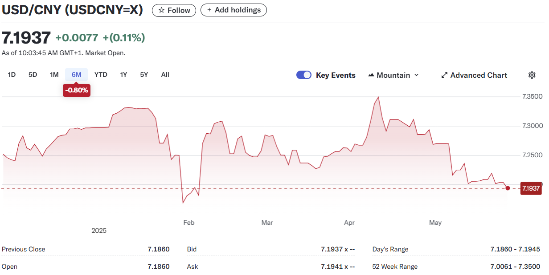Click the Add holdings button

[x=234, y=10]
